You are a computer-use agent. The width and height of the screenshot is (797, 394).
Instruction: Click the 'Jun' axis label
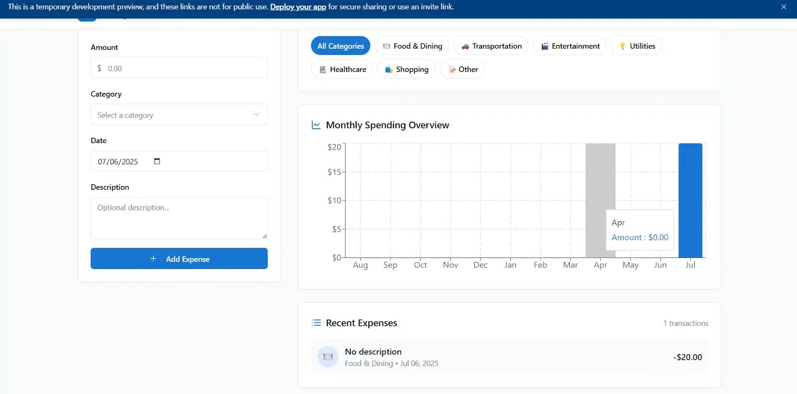pos(660,265)
